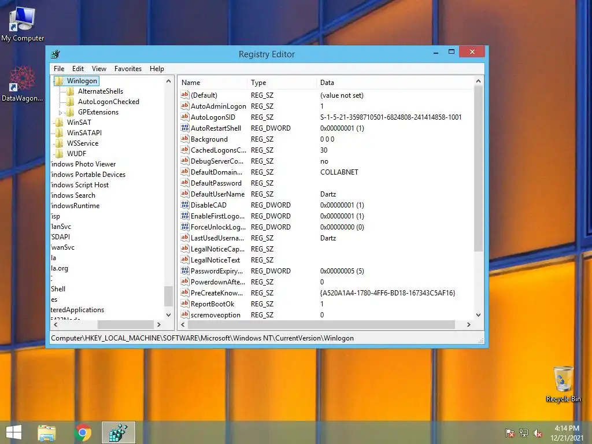Screen dimensions: 592x444
Task: Select the Windows Script Host tree key
Action: [80, 185]
